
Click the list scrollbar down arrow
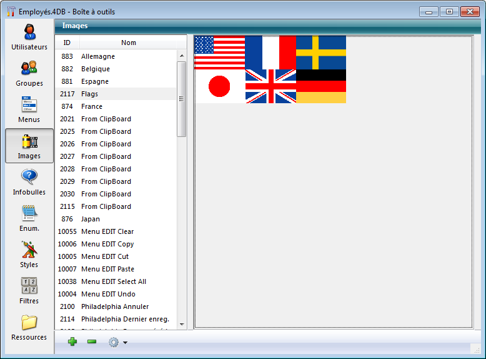[182, 324]
